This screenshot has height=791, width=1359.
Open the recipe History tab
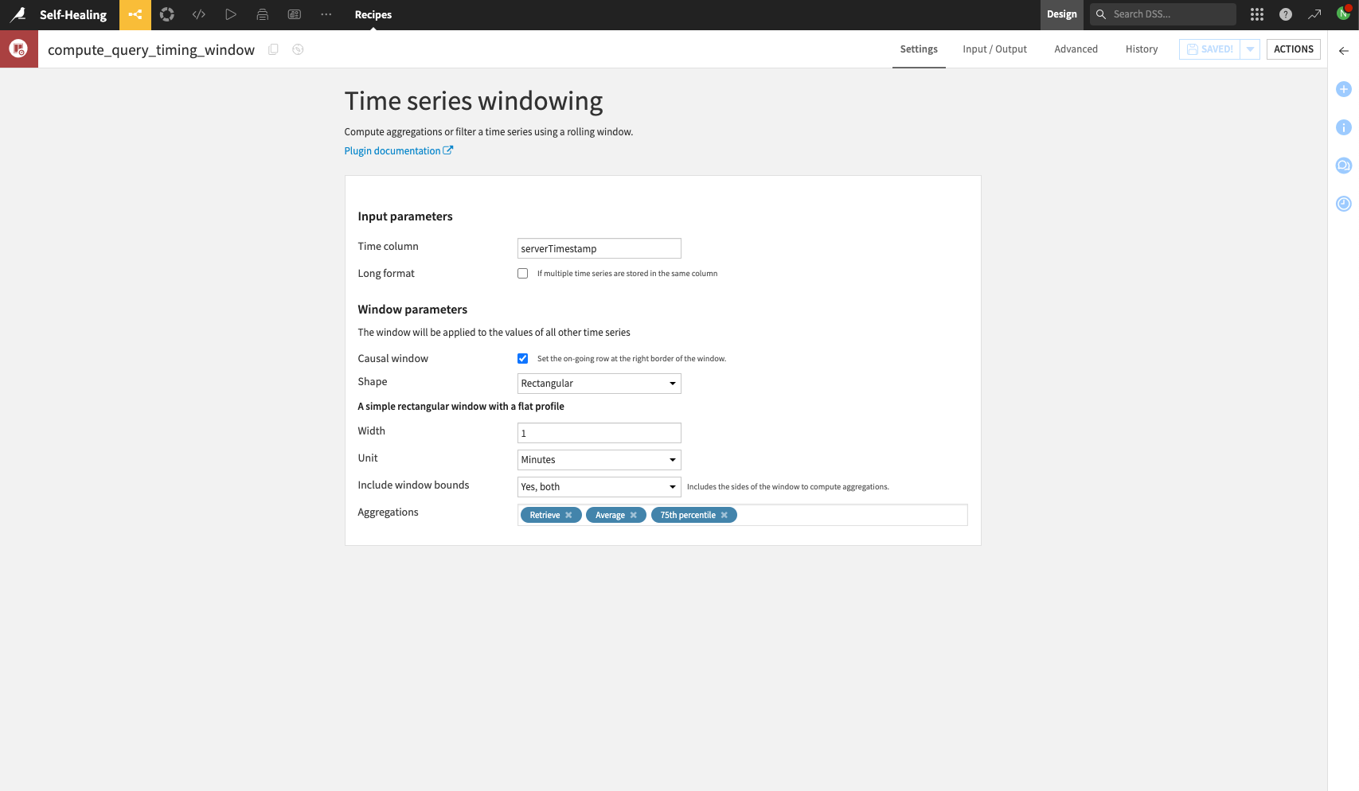(1141, 49)
